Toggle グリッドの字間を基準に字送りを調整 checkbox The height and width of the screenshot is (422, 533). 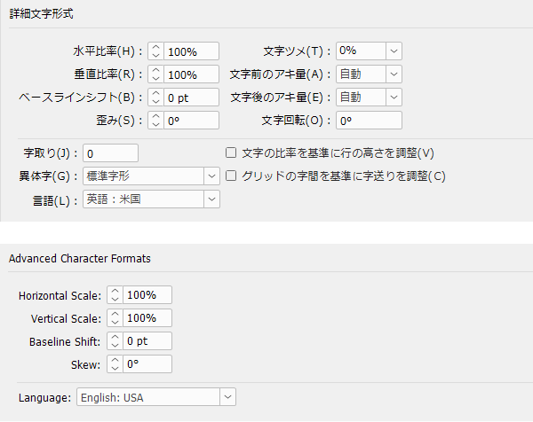pyautogui.click(x=231, y=176)
